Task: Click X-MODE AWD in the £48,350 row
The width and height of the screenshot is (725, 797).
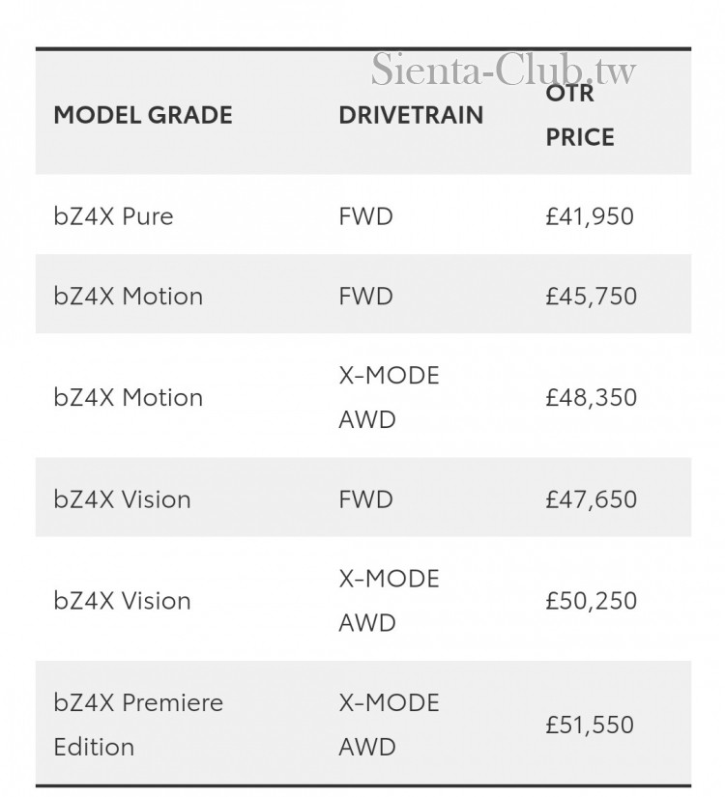Action: click(x=389, y=397)
